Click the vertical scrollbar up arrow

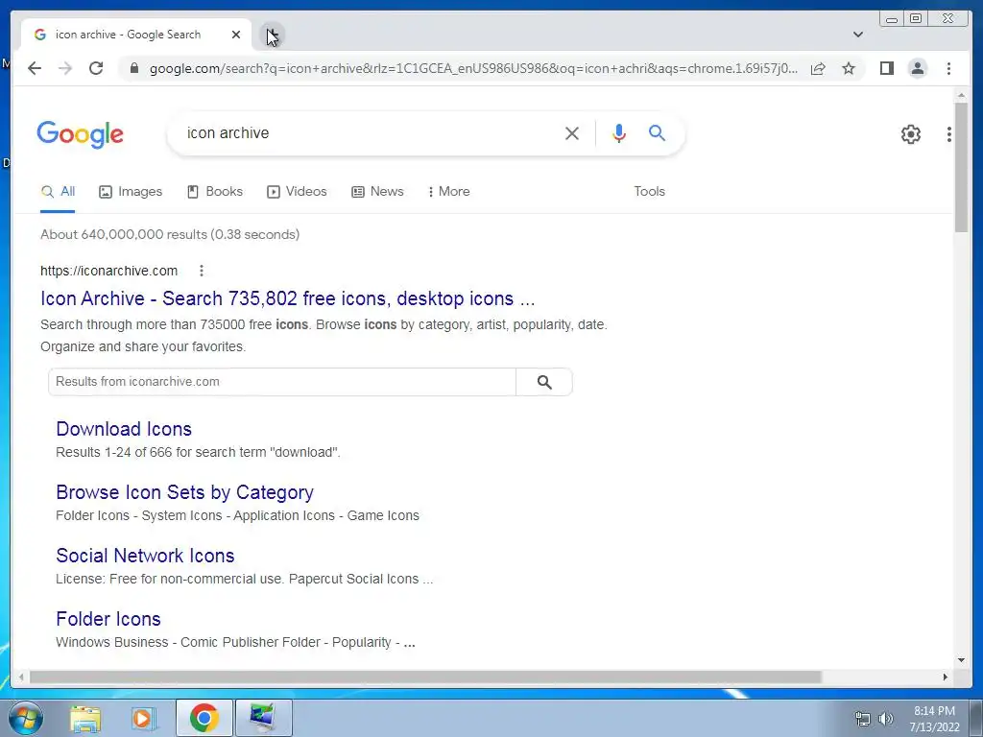pos(961,95)
